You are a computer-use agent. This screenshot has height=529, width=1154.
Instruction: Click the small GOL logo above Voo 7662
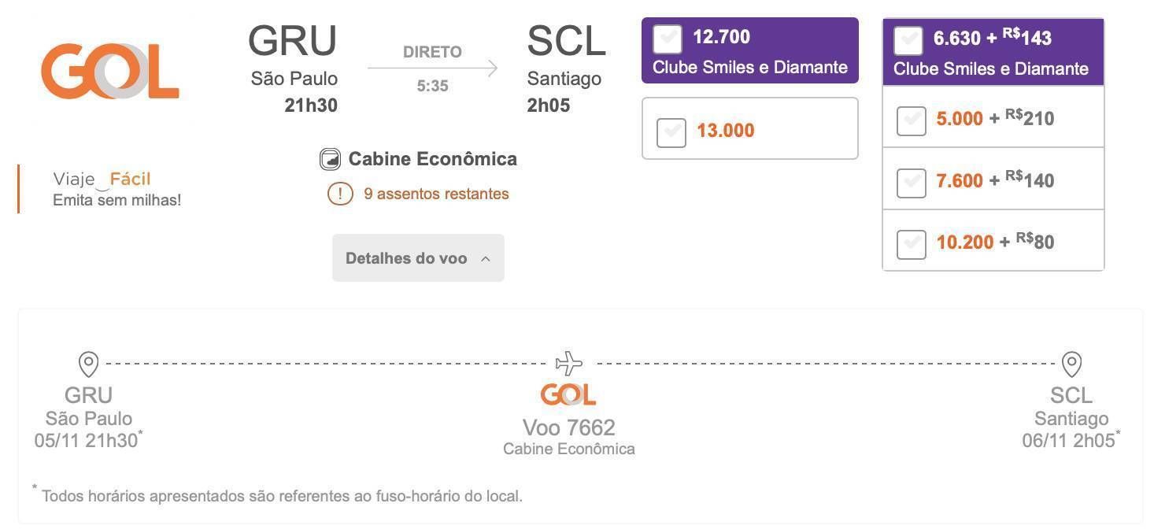(x=568, y=394)
